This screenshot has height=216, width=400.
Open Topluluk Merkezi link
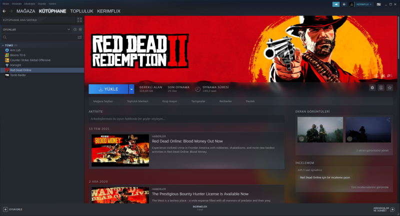[137, 101]
